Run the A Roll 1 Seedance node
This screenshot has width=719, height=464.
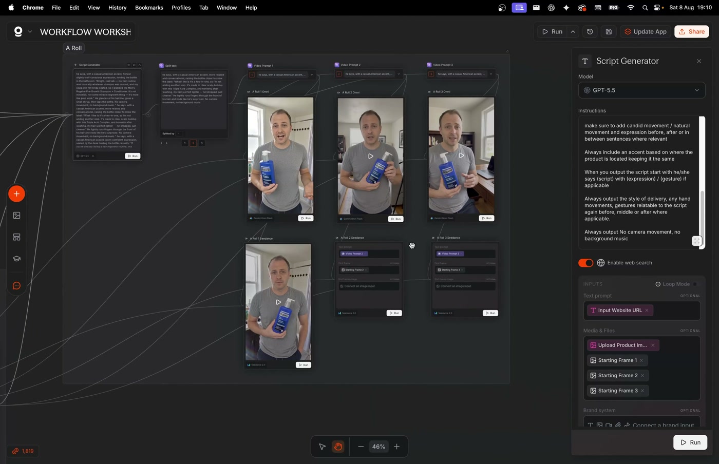[304, 365]
